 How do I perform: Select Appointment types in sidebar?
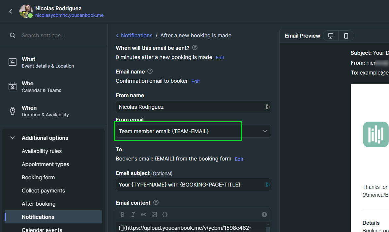45,164
